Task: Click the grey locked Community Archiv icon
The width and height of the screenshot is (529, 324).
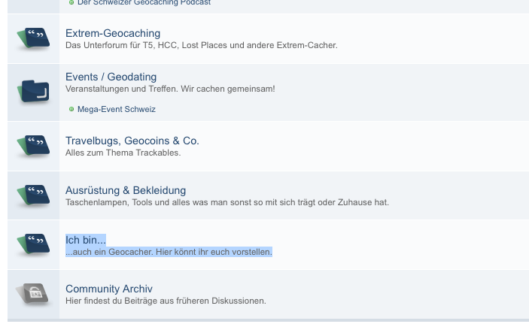Action: pyautogui.click(x=33, y=294)
